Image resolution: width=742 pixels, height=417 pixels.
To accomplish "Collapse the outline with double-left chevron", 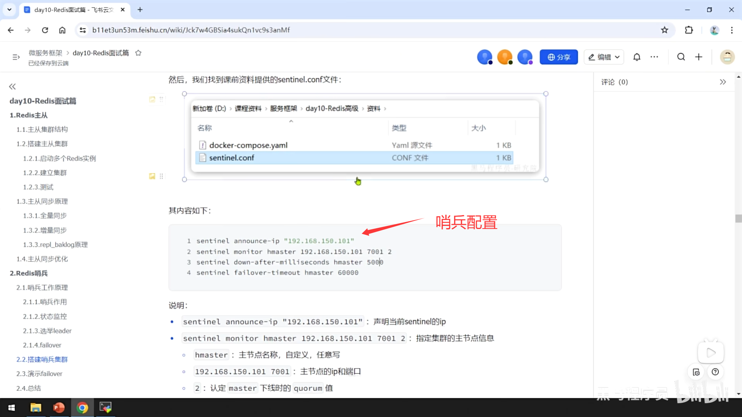I will point(12,86).
